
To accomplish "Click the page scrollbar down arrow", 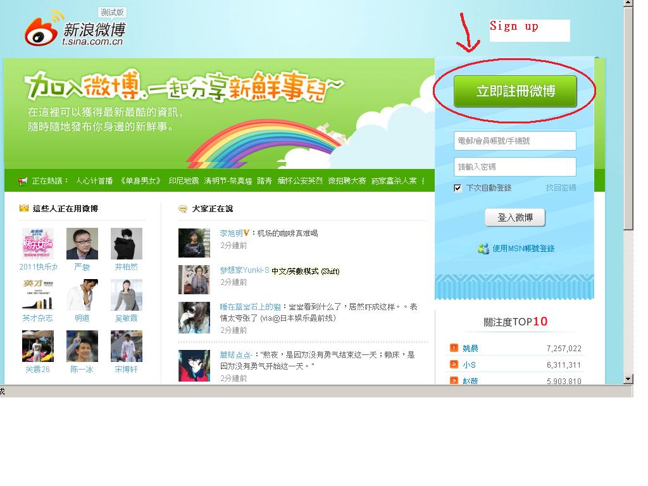I will tap(628, 378).
